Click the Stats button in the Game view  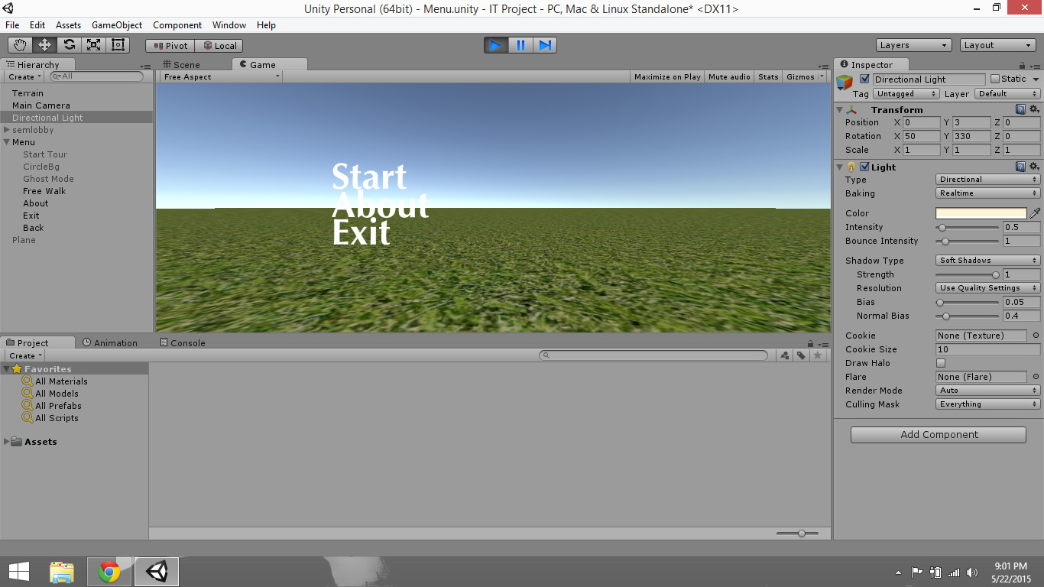click(767, 76)
